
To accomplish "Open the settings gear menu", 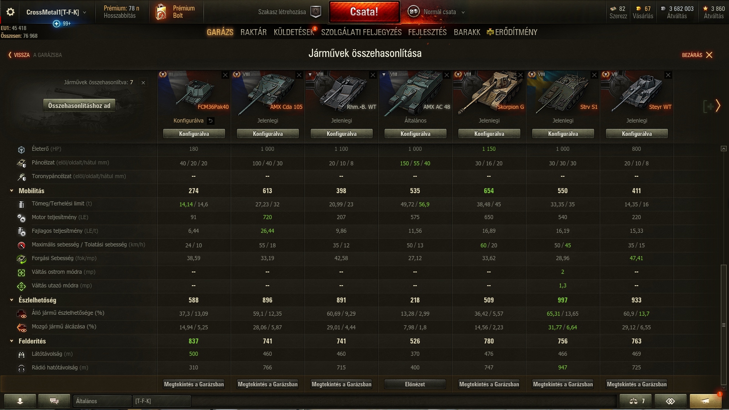I will [10, 12].
